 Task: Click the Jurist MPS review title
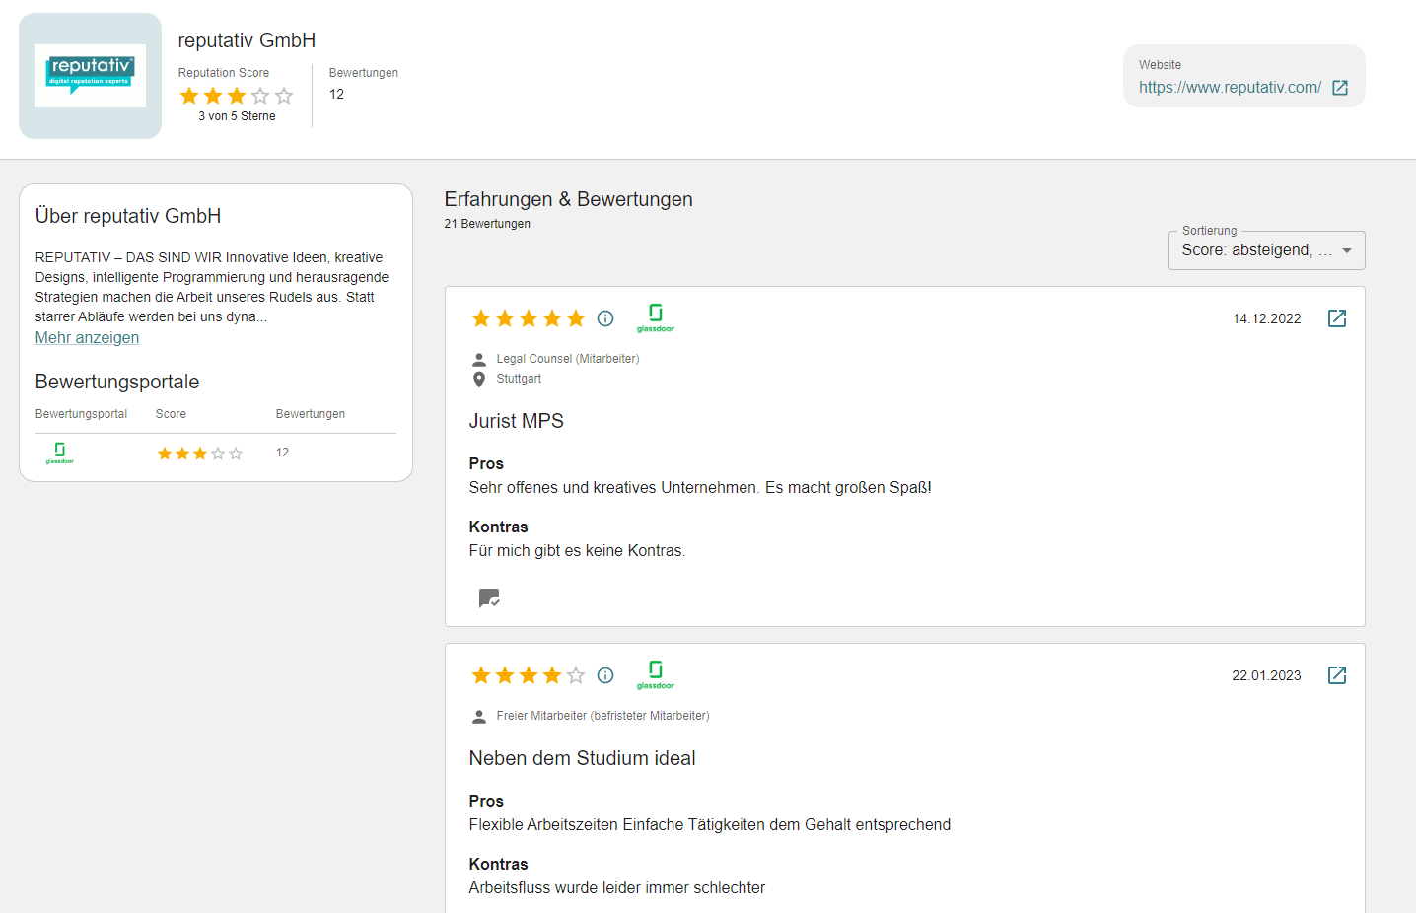(x=517, y=421)
